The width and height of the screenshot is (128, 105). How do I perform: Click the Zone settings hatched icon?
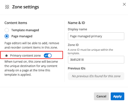(7, 7)
